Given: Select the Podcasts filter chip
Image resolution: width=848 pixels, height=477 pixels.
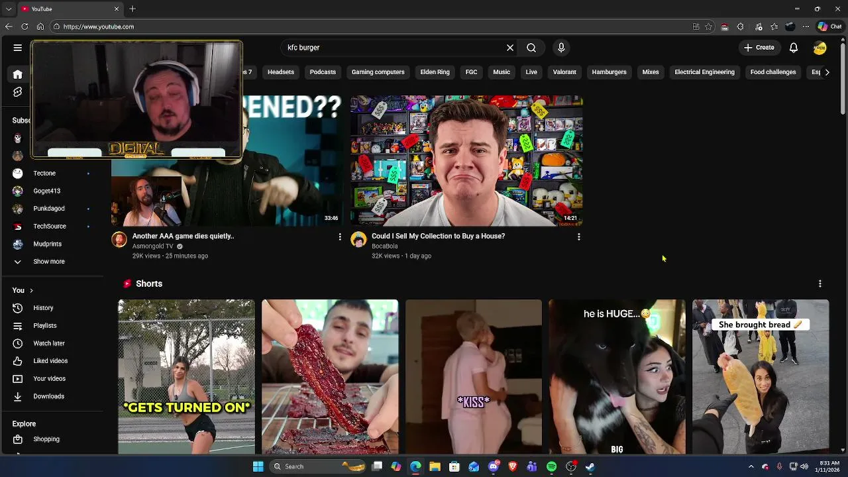Looking at the screenshot, I should point(323,72).
